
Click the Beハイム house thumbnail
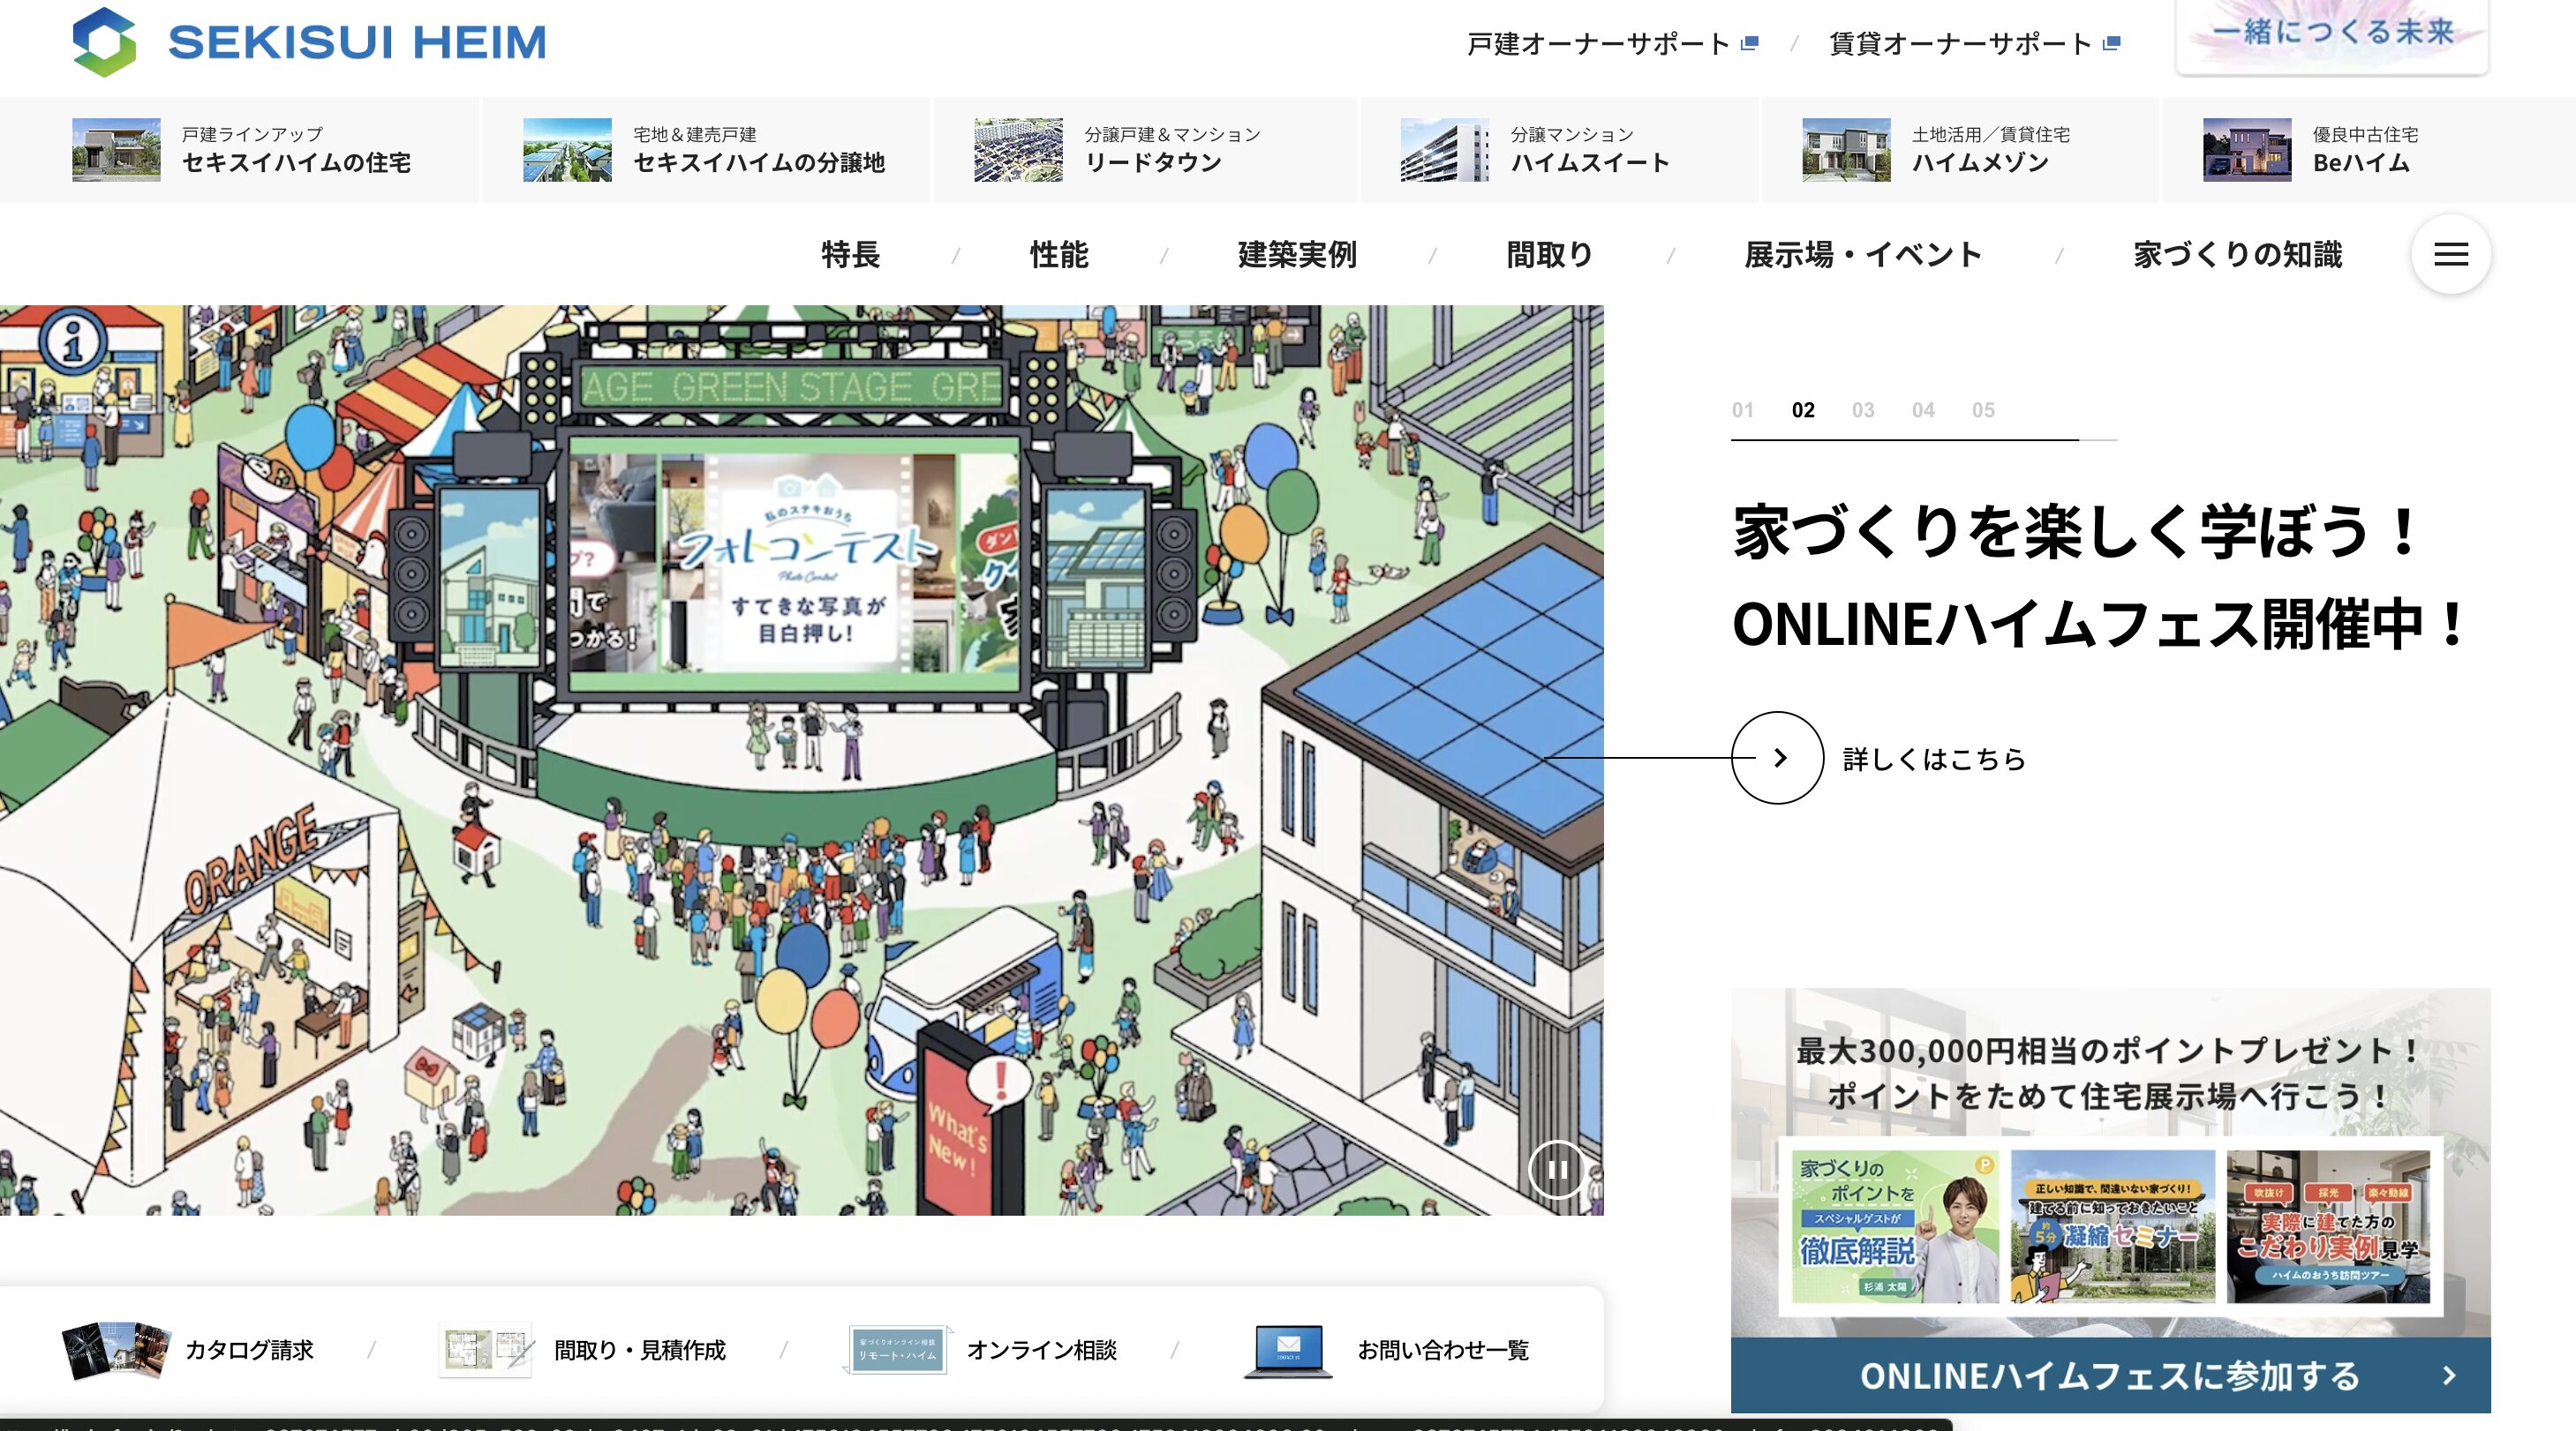click(x=2247, y=150)
